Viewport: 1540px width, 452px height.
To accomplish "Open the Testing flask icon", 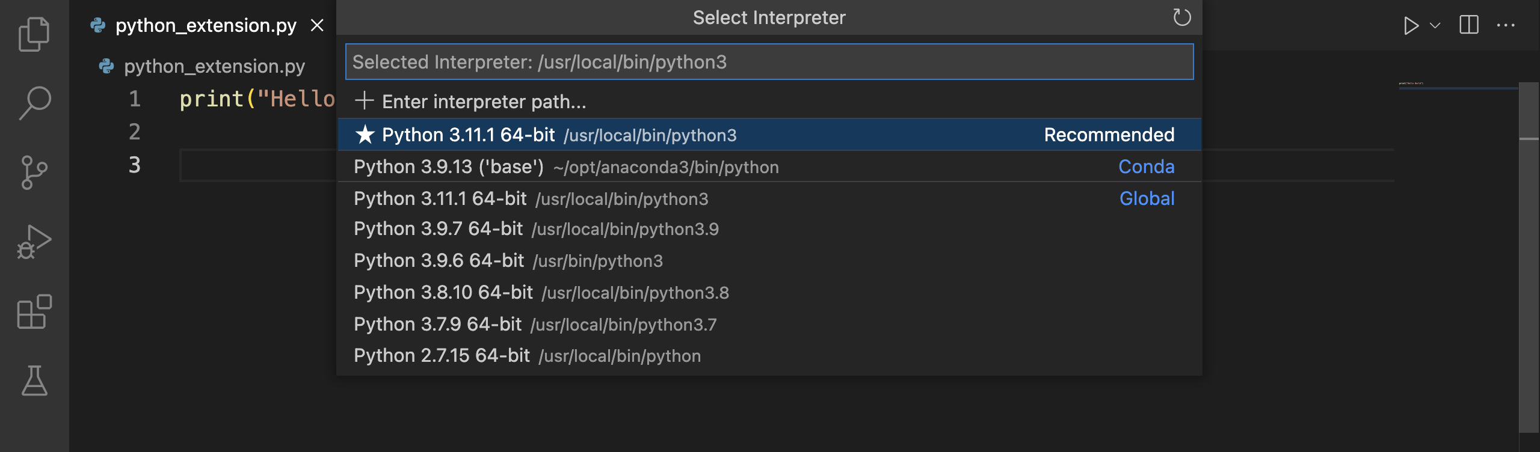I will point(34,380).
